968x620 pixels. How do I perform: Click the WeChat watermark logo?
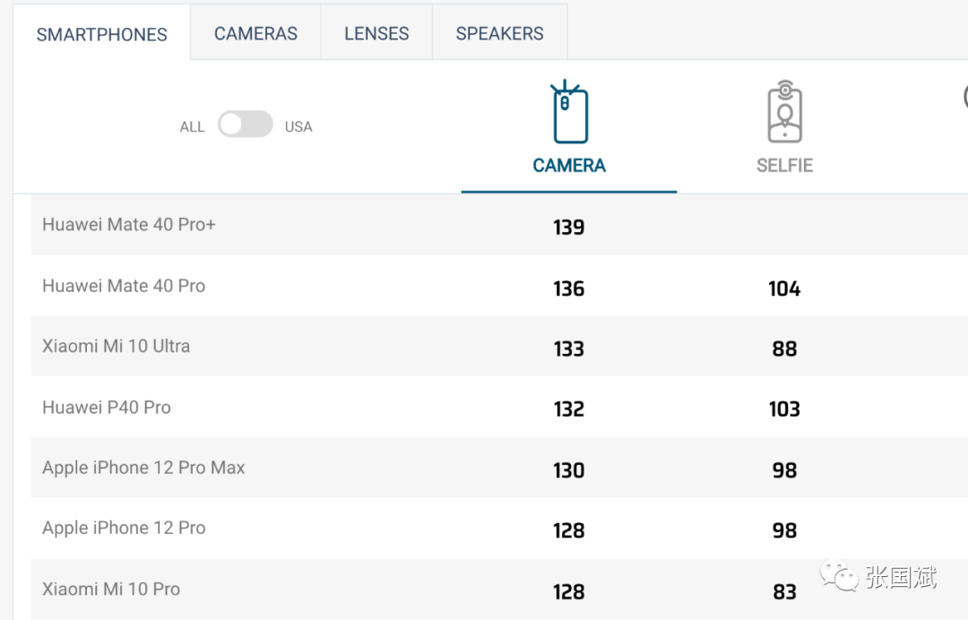[839, 577]
